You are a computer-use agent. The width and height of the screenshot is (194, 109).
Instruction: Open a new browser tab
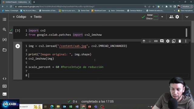click(x=34, y=2)
